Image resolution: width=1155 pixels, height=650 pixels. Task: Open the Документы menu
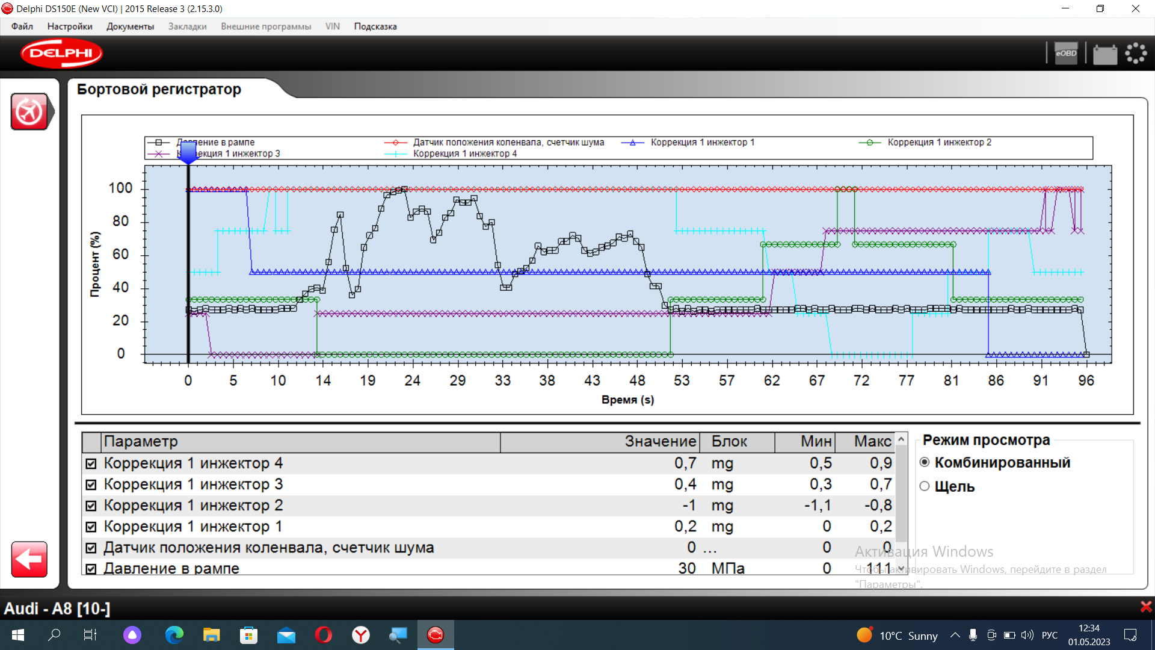pyautogui.click(x=130, y=26)
